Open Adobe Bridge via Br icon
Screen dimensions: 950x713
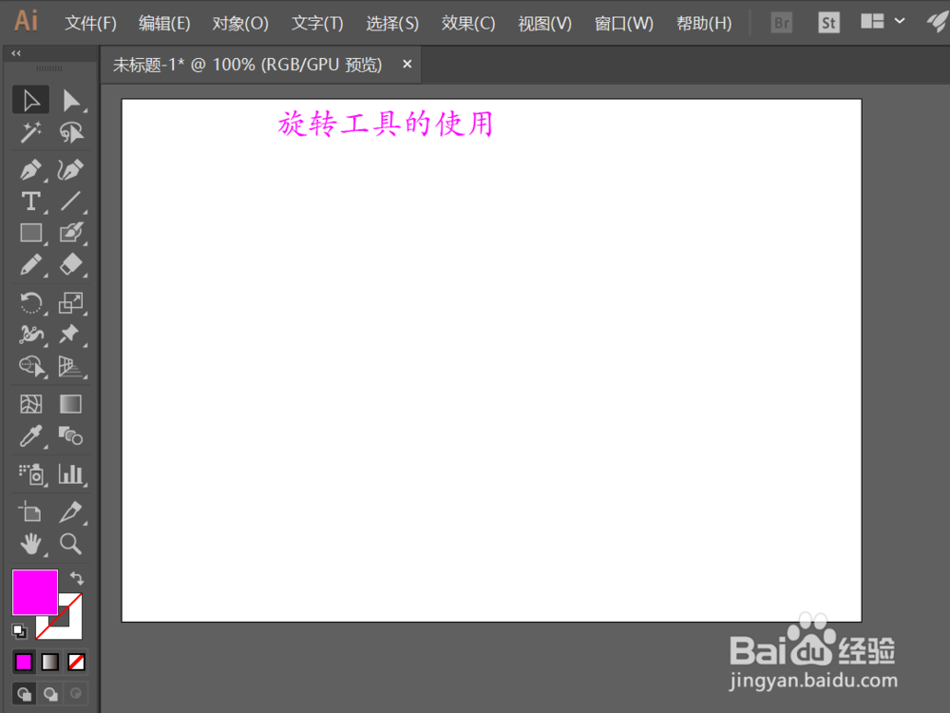pyautogui.click(x=782, y=23)
